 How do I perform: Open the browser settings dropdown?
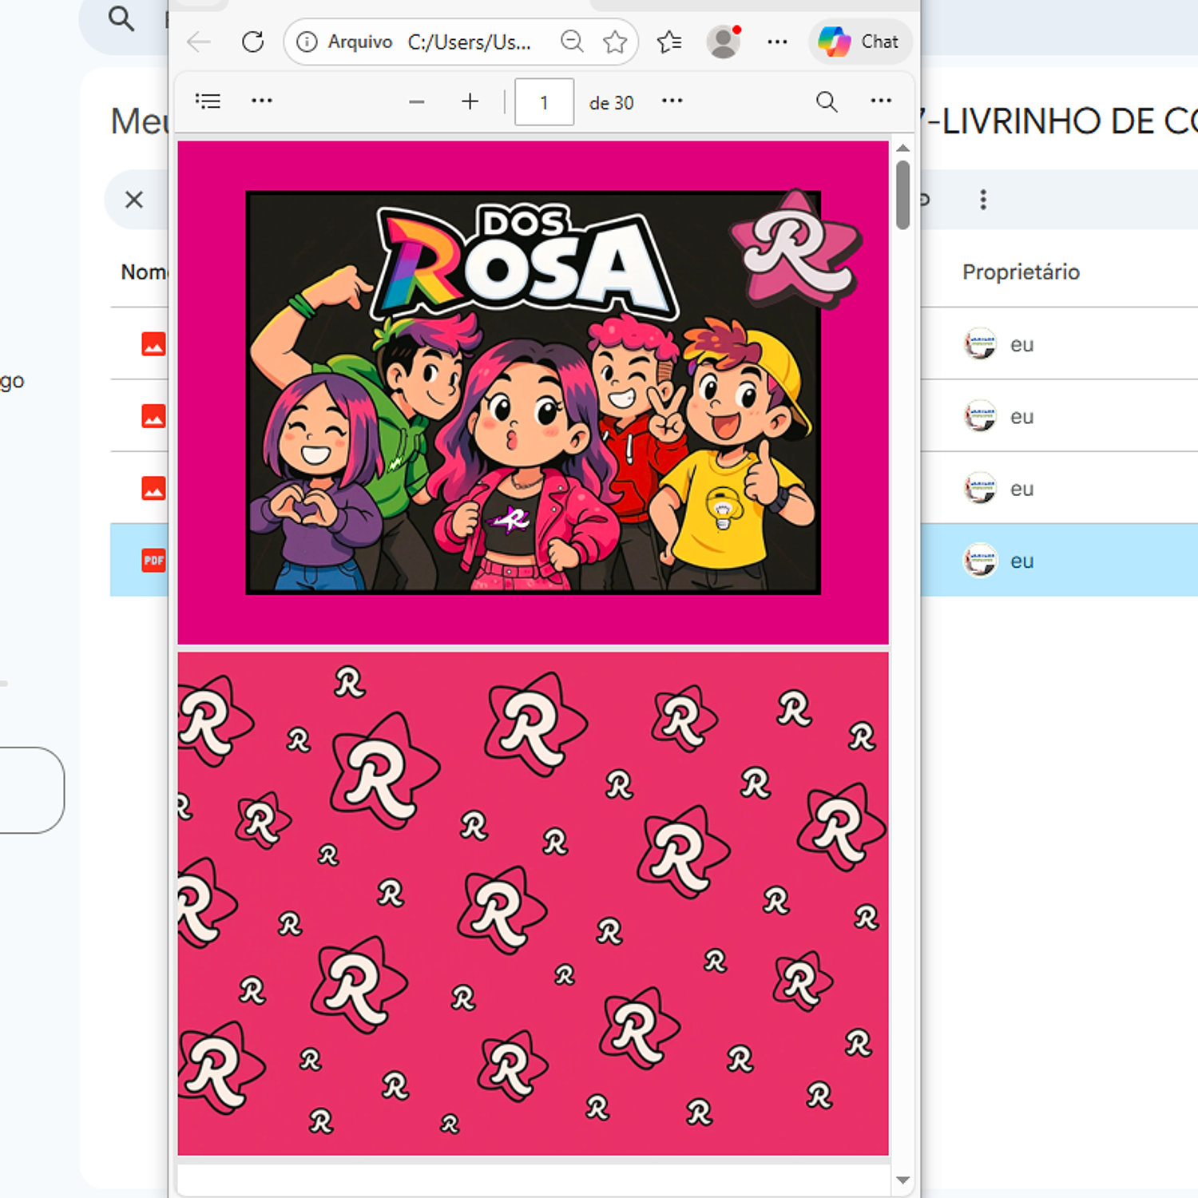click(776, 42)
